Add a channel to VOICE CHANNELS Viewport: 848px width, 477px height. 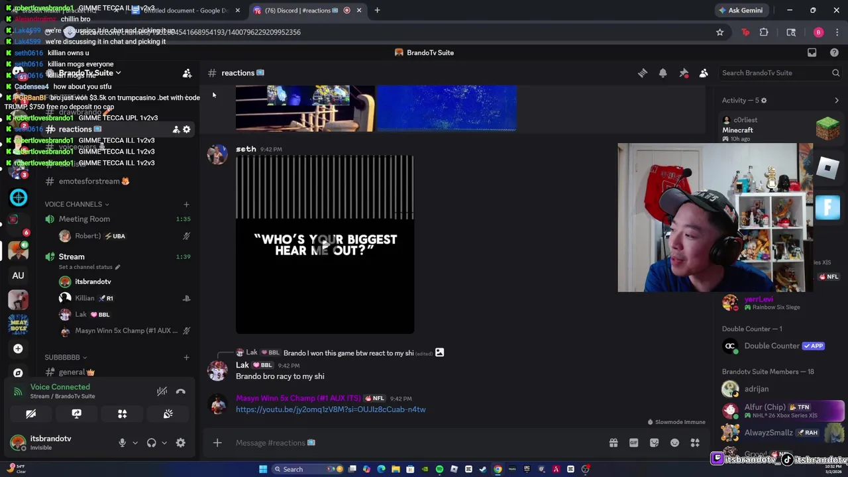point(186,204)
